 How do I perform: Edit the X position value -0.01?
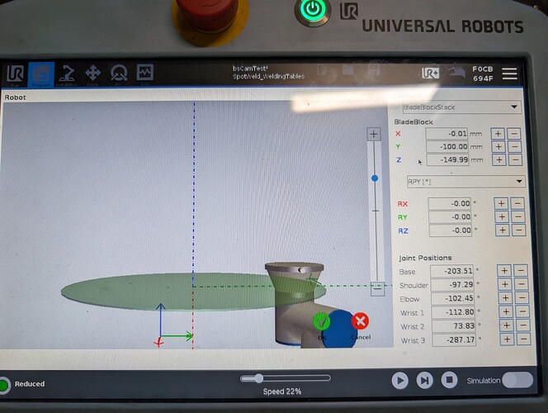coord(446,134)
